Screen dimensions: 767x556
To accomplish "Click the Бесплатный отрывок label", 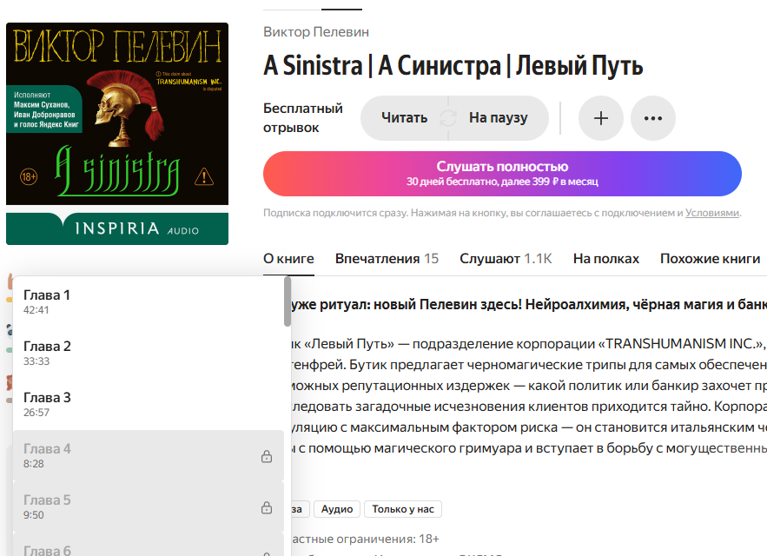I will click(303, 118).
